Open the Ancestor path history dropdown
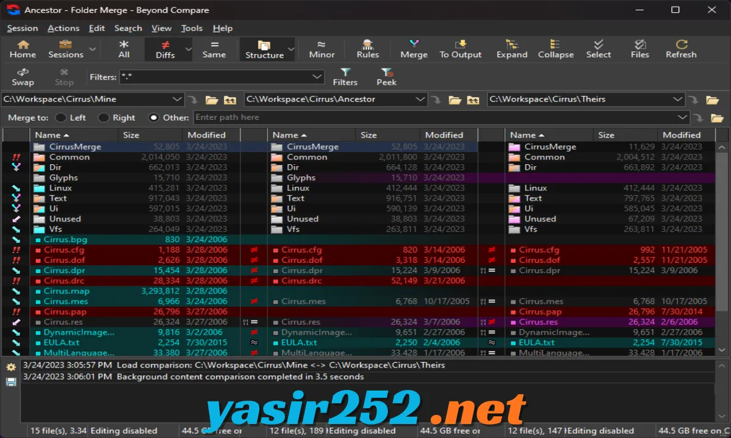 click(420, 99)
